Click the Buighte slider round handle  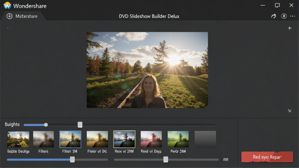pyautogui.click(x=46, y=125)
